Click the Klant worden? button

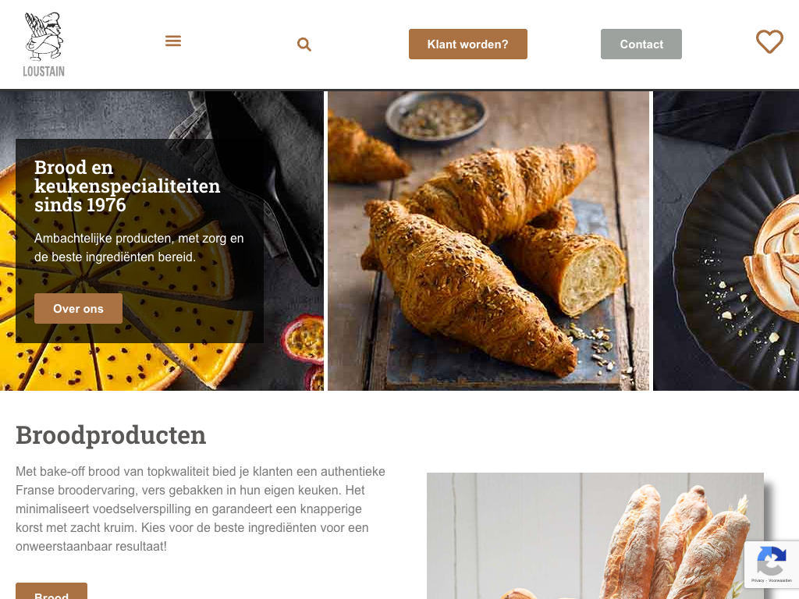pos(468,44)
